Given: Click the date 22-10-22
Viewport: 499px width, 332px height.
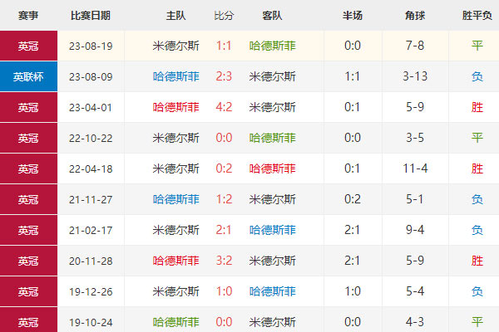Looking at the screenshot, I should pos(91,139).
